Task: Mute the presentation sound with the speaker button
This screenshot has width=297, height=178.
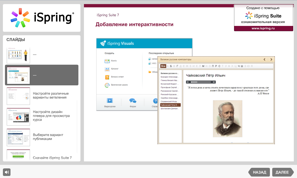Action: (x=7, y=172)
